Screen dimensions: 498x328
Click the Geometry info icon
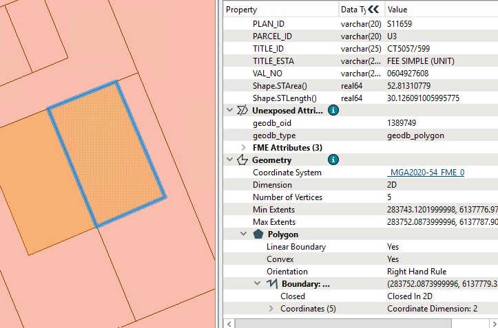(333, 160)
